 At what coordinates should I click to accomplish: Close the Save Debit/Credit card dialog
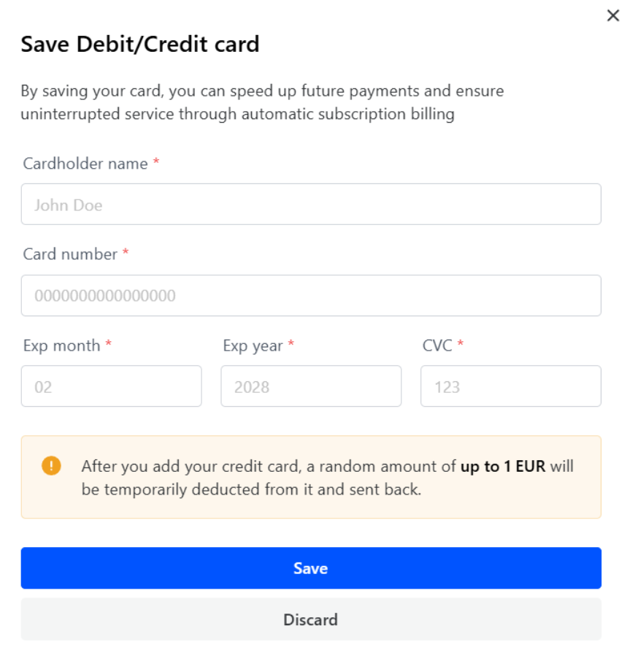[x=612, y=16]
